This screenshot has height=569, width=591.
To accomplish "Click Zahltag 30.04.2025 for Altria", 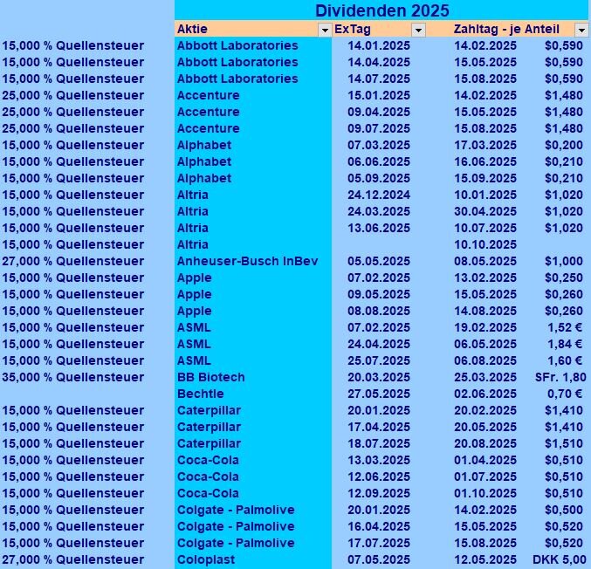I will pyautogui.click(x=485, y=211).
